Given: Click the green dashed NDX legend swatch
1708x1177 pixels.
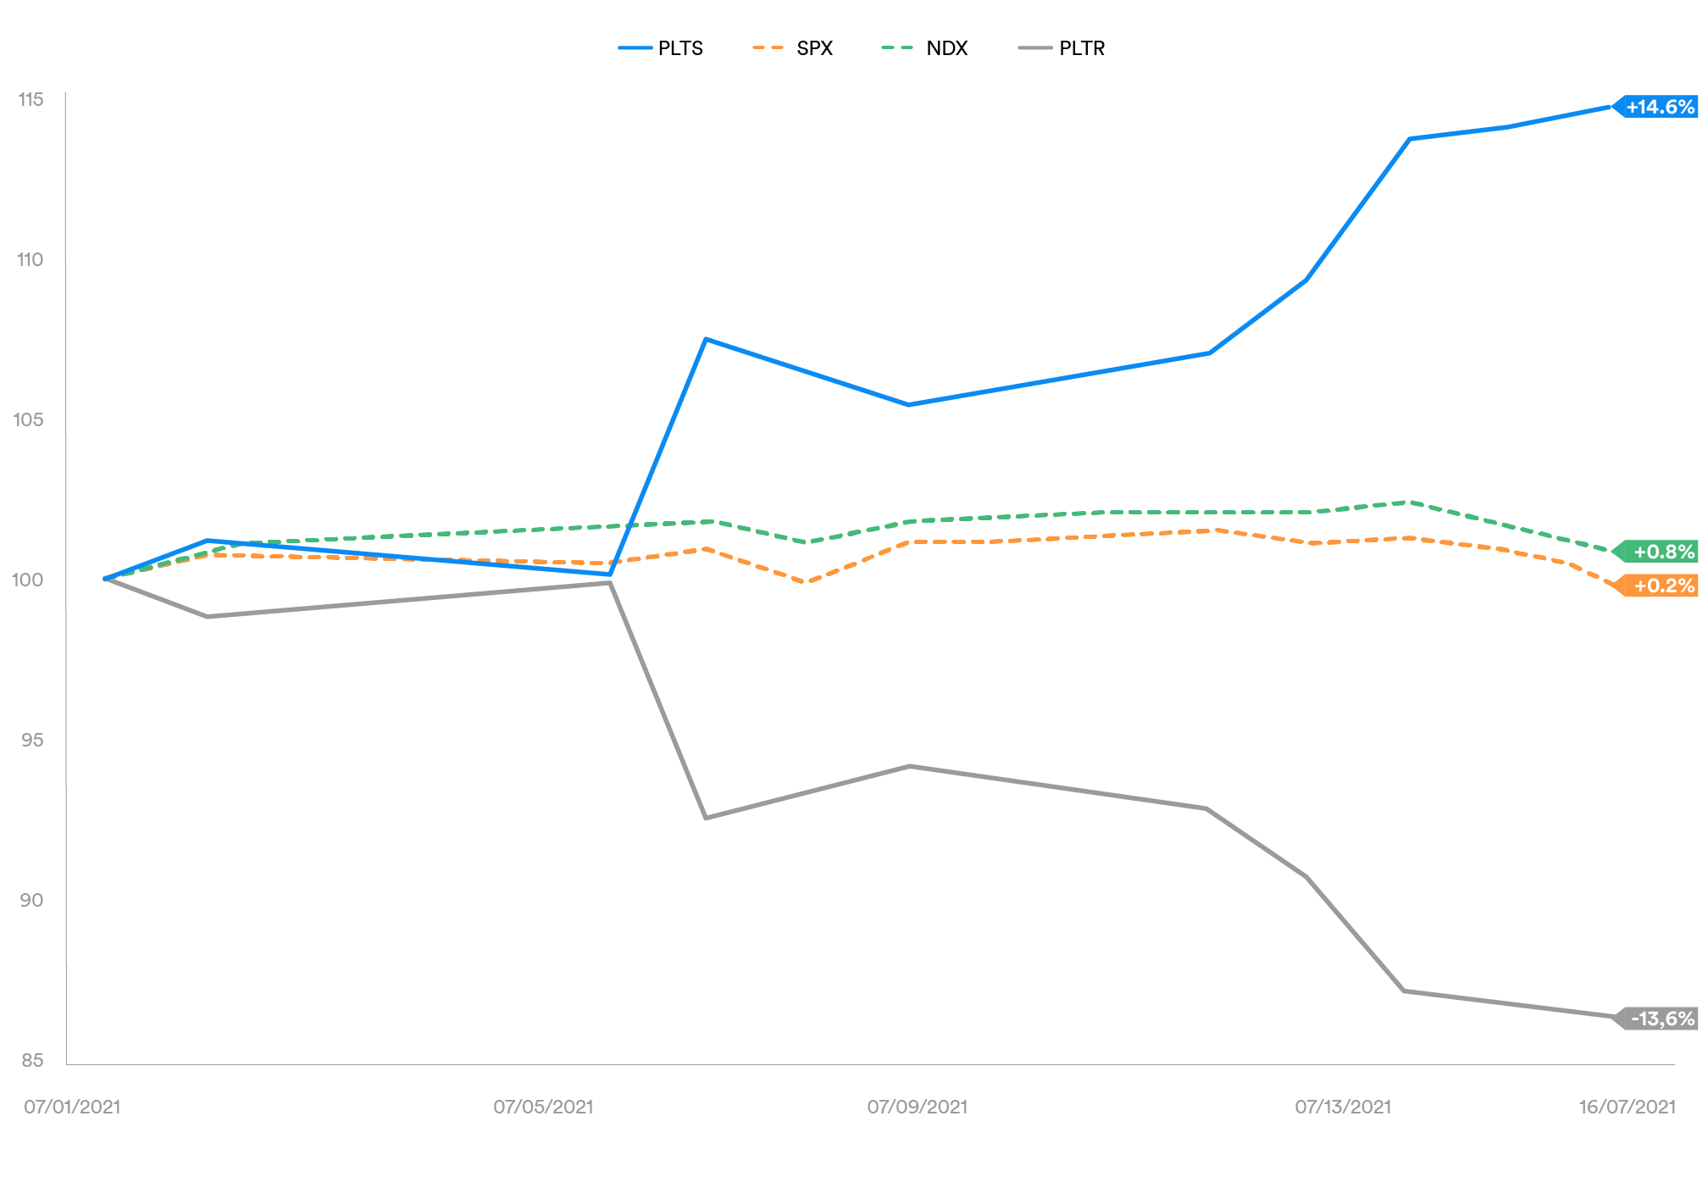Looking at the screenshot, I should (899, 48).
